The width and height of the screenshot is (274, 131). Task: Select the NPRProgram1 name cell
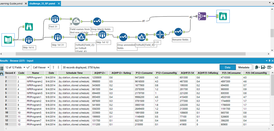coord(35,77)
